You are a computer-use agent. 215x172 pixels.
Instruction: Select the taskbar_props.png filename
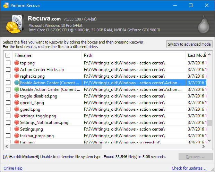coord(37,136)
